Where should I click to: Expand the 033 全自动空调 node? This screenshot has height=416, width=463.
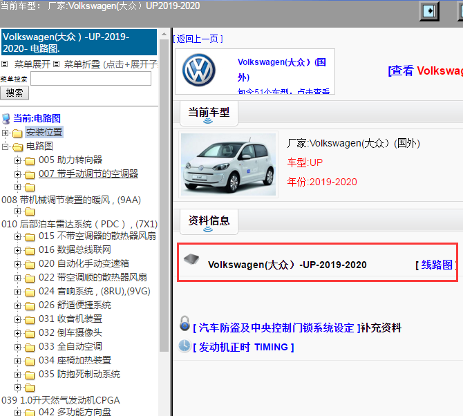coord(18,347)
